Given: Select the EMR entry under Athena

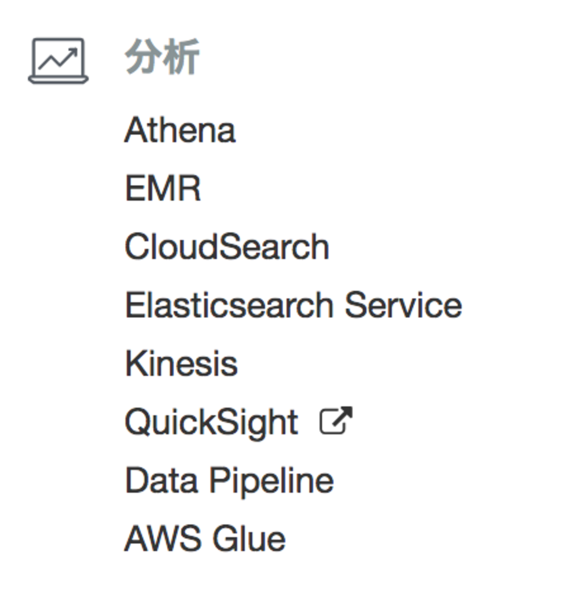Looking at the screenshot, I should pos(163,188).
